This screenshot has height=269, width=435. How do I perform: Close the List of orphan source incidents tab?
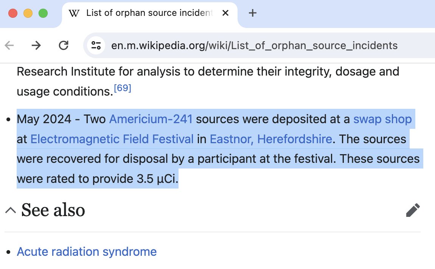pyautogui.click(x=225, y=13)
